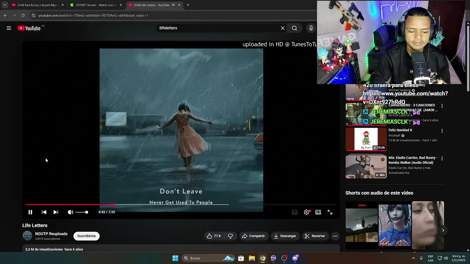Open Chrome from the taskbar
470x264 pixels.
pos(263,258)
